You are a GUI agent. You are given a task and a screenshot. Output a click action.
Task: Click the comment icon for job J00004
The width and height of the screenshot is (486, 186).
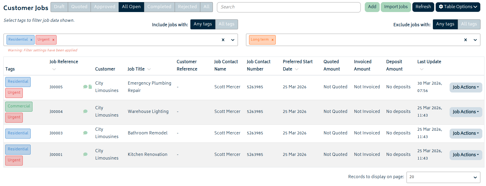pos(85,111)
